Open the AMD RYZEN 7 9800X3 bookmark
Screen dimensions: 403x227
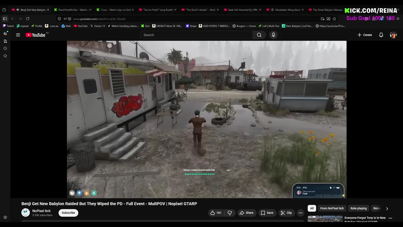tap(214, 26)
